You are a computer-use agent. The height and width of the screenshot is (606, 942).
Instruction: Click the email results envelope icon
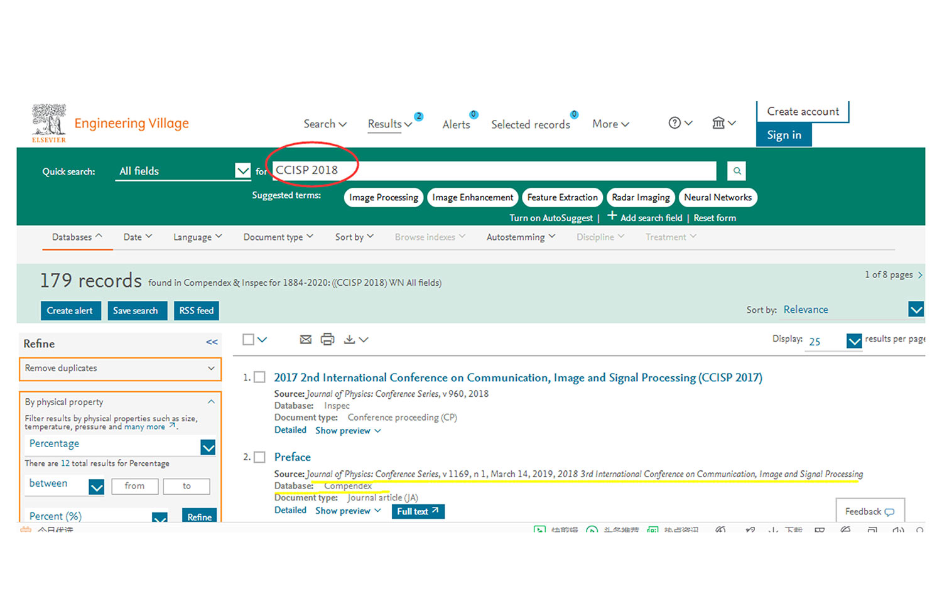pos(306,340)
